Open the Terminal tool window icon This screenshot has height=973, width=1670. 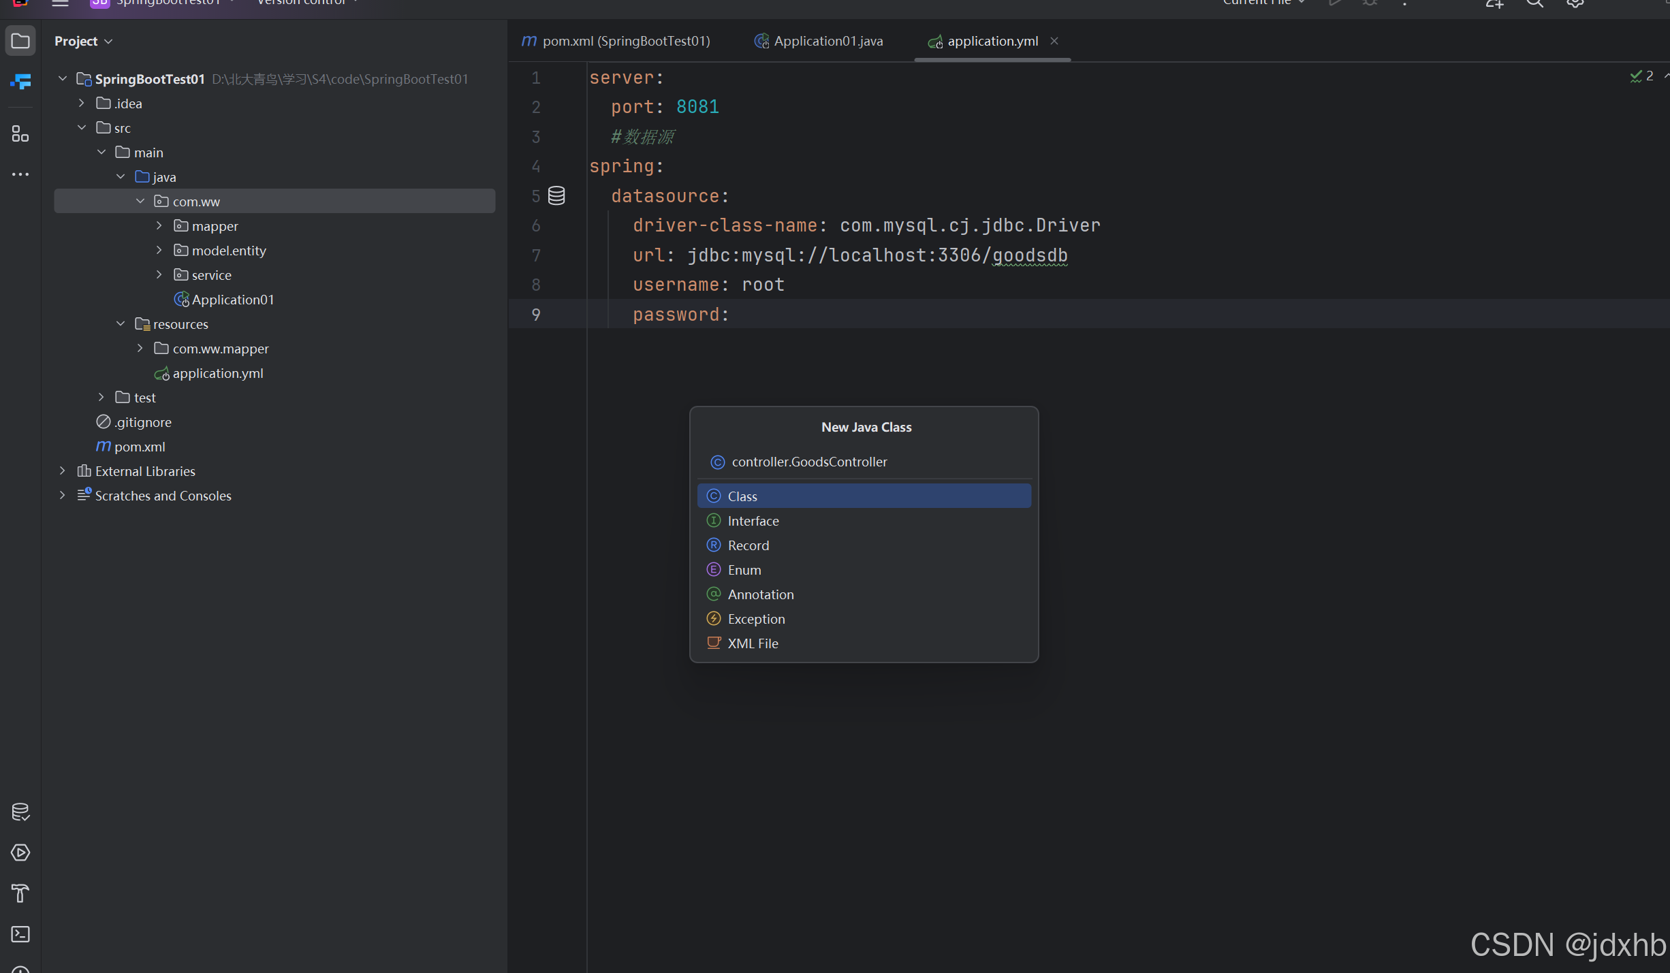click(x=20, y=934)
